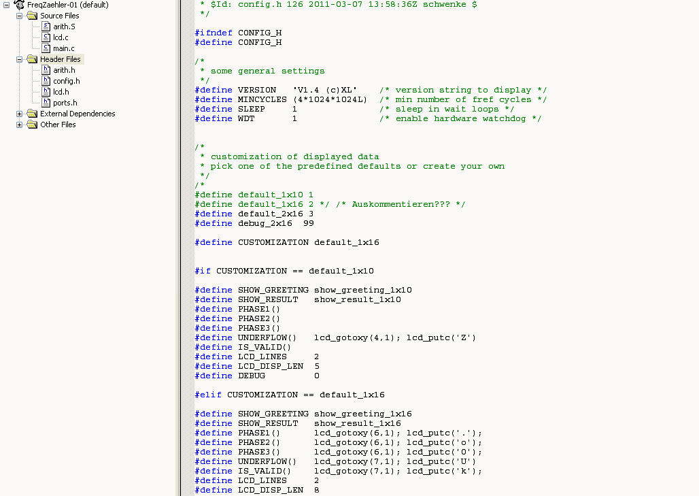
Task: Open arith.h in the project tree
Action: tap(64, 70)
